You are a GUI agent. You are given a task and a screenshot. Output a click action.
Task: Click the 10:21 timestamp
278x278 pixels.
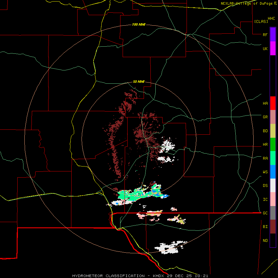(202, 276)
